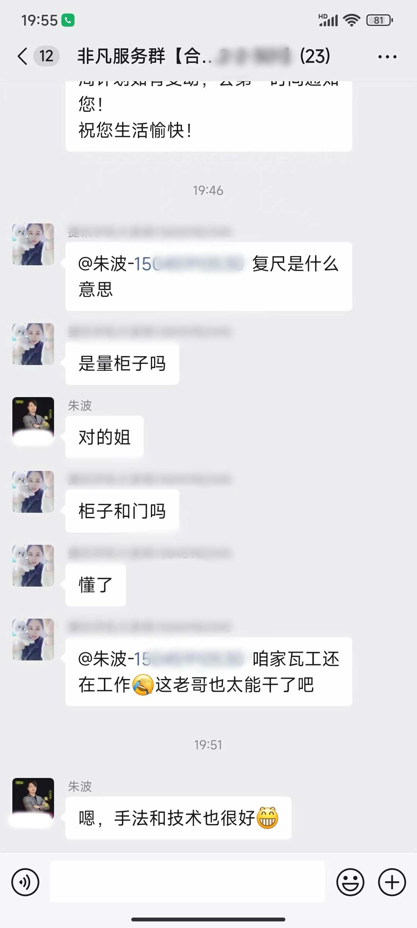This screenshot has width=417, height=928.
Task: Tap 朱波's avatar beside last message
Action: click(33, 799)
